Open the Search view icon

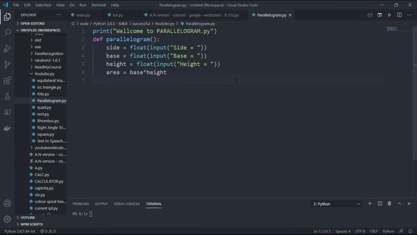(7, 33)
